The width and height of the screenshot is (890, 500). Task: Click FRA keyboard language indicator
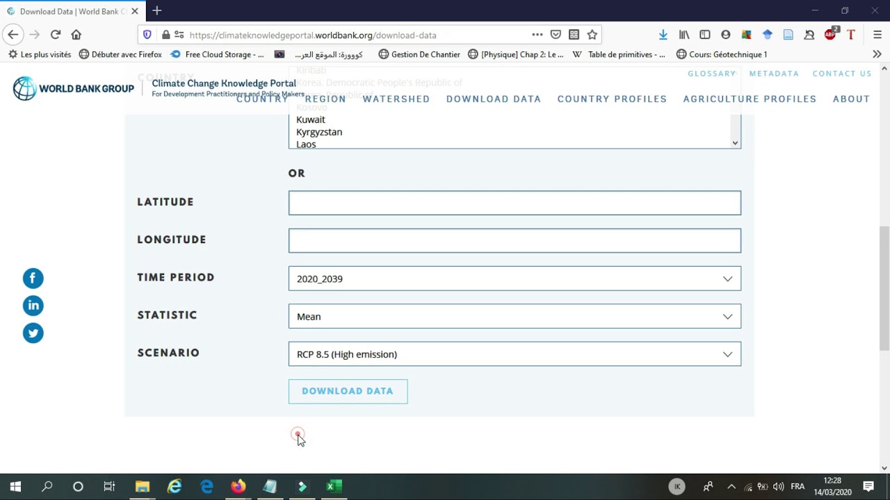point(798,486)
